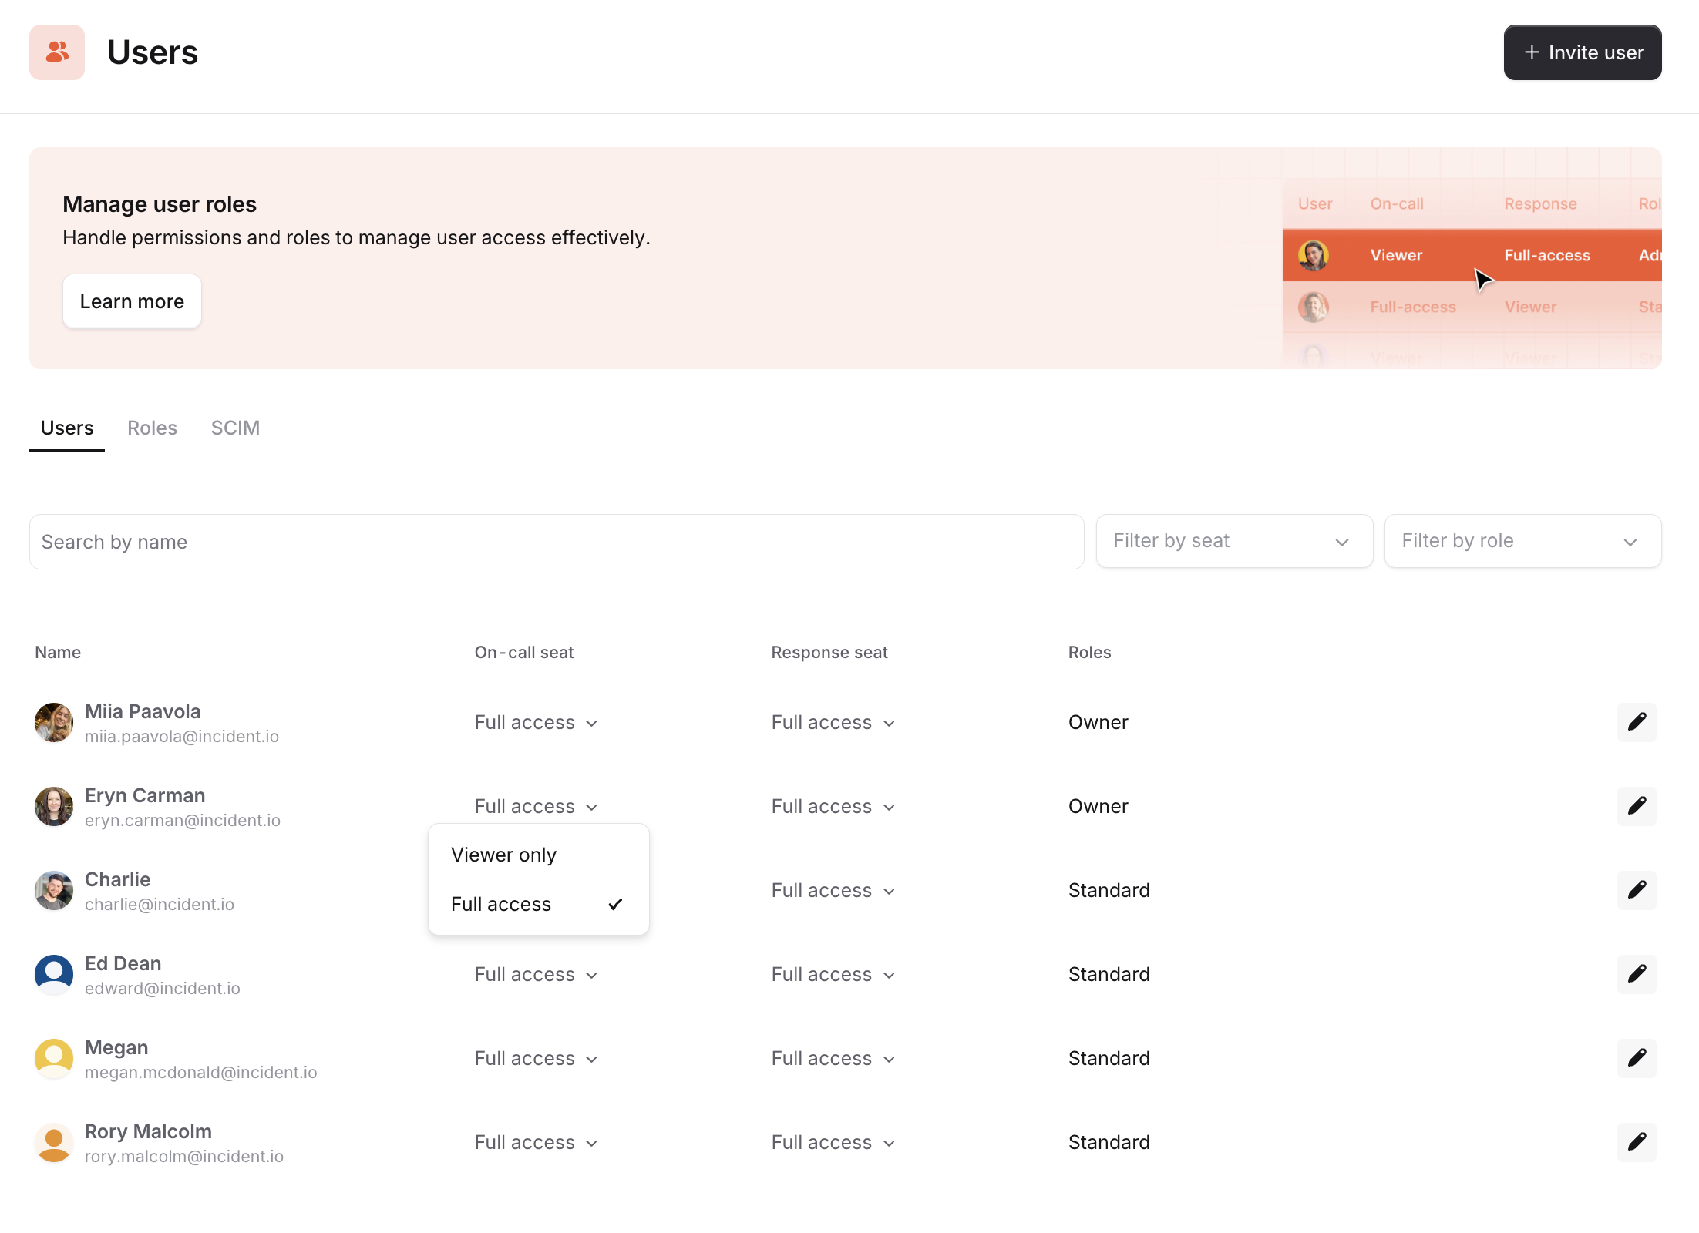Expand Ed Dean's On-call seat dropdown
The image size is (1699, 1233).
(536, 975)
